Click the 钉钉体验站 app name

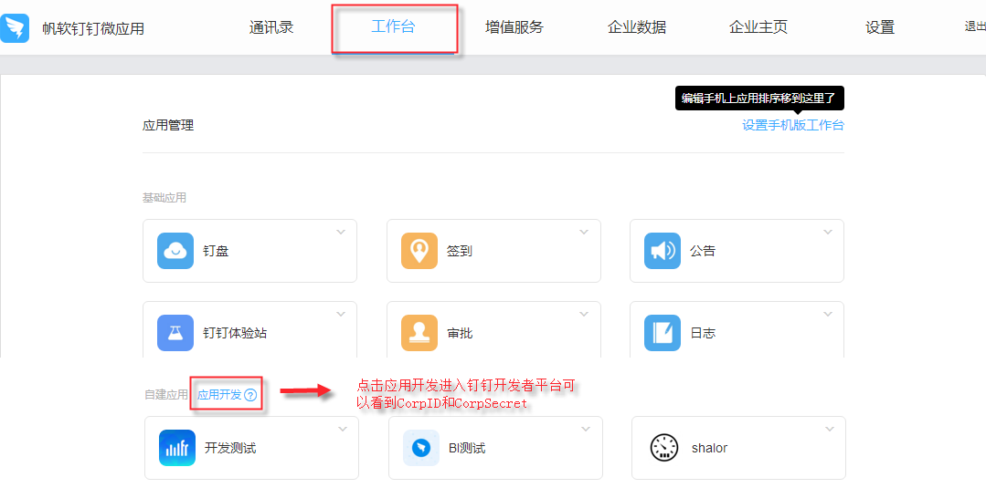pyautogui.click(x=235, y=333)
